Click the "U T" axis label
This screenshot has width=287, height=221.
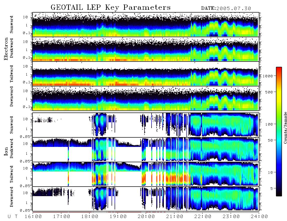pyautogui.click(x=13, y=216)
